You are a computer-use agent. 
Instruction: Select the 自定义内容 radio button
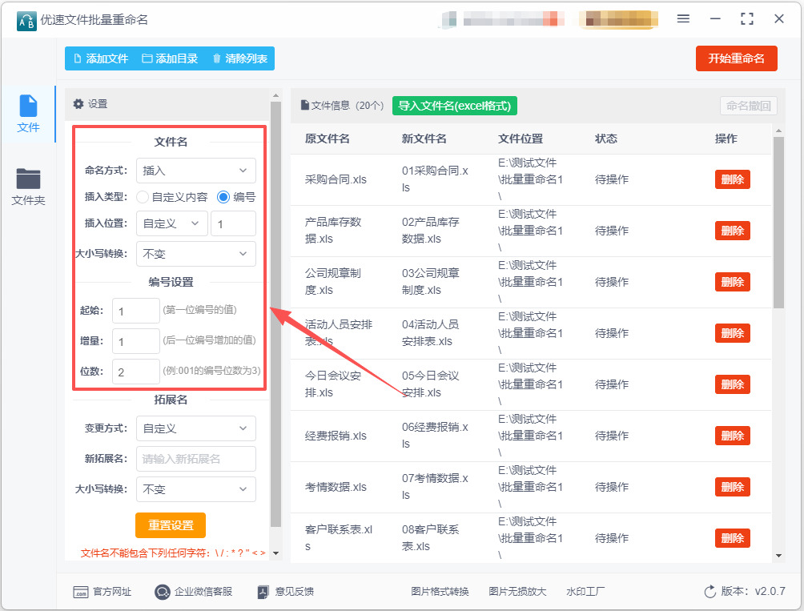(143, 197)
